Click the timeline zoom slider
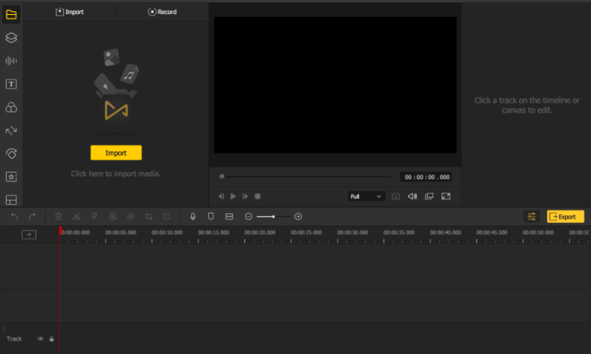This screenshot has width=591, height=354. tap(274, 216)
